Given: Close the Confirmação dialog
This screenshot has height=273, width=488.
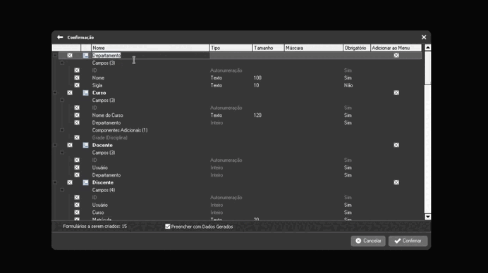Looking at the screenshot, I should point(424,37).
